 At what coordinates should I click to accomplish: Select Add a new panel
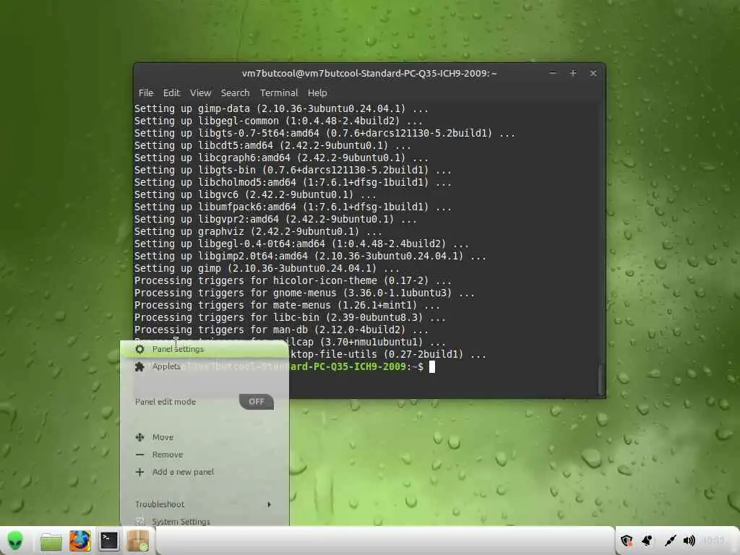pyautogui.click(x=204, y=472)
